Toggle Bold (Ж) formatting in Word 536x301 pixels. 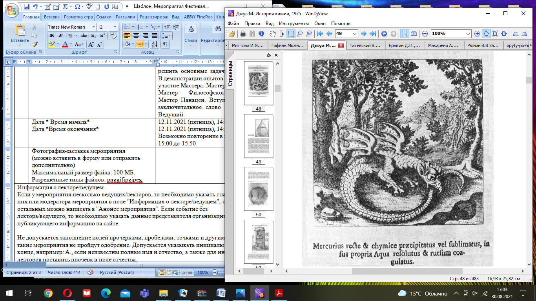point(51,35)
